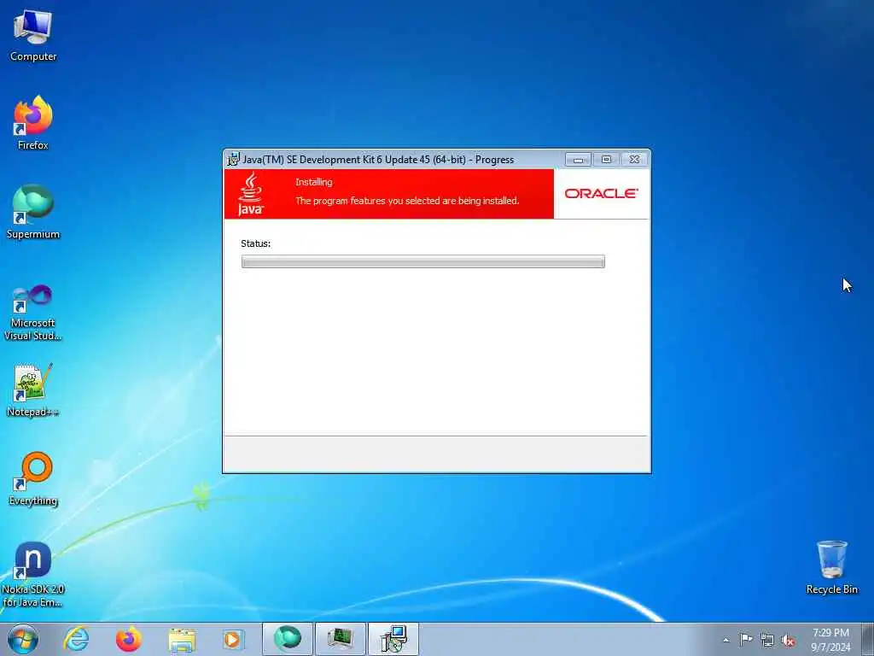The image size is (874, 656).
Task: Launch Internet Explorer from the taskbar
Action: tap(76, 639)
